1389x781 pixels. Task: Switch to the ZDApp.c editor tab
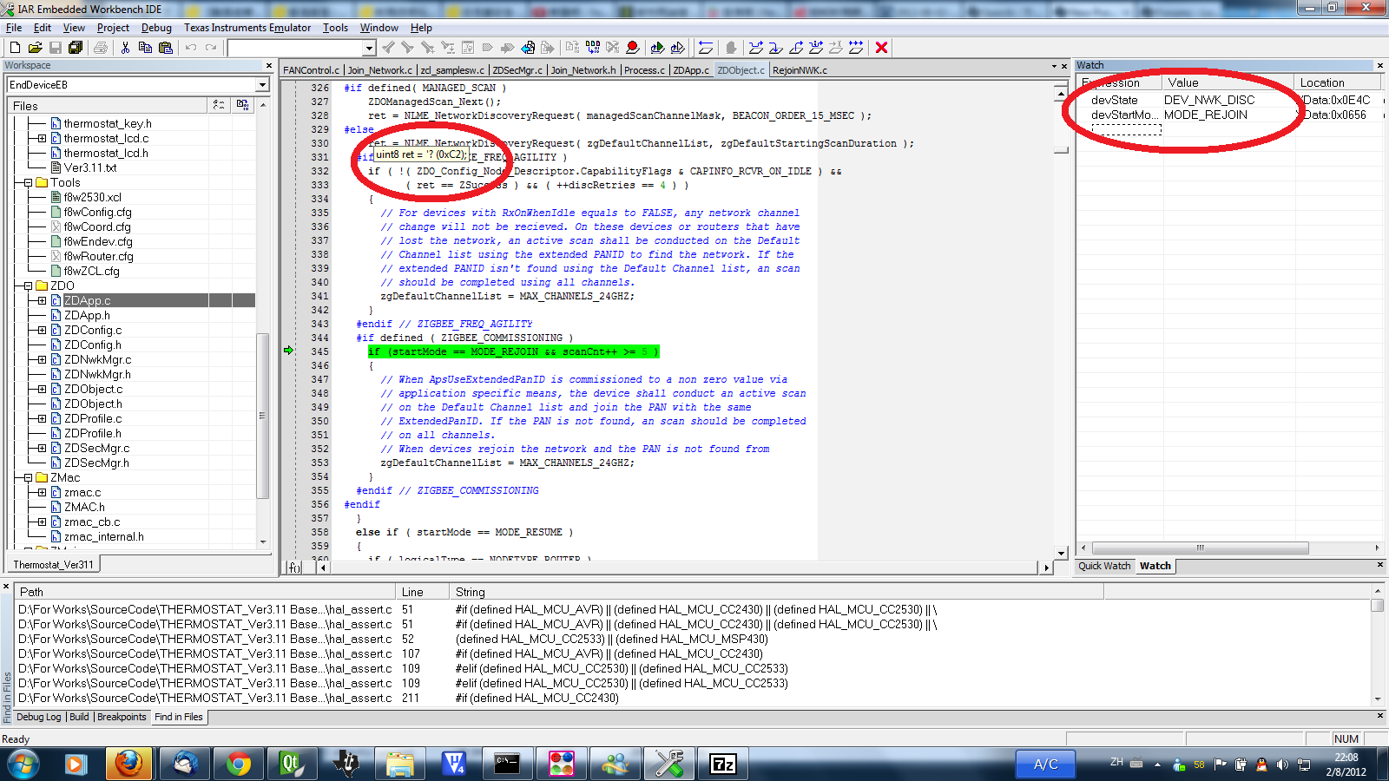tap(691, 70)
